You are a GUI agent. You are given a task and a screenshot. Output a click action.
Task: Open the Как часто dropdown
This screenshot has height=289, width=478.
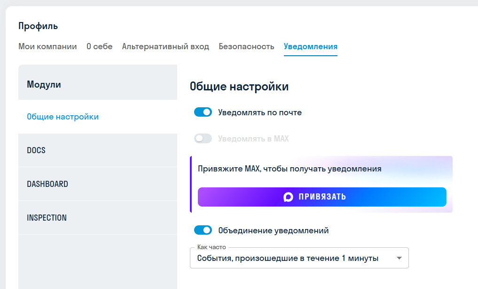(x=299, y=258)
